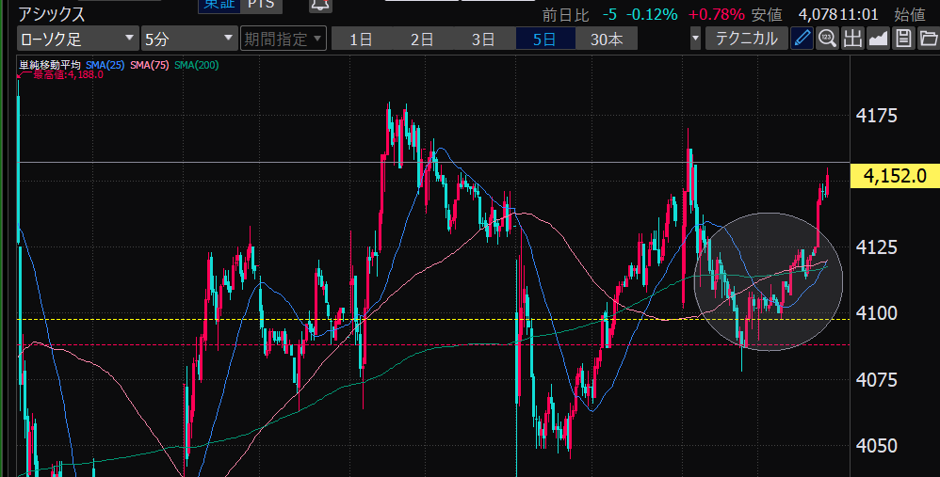This screenshot has width=940, height=477.
Task: Expand the arrow dropdown beside テクニカル
Action: (695, 39)
